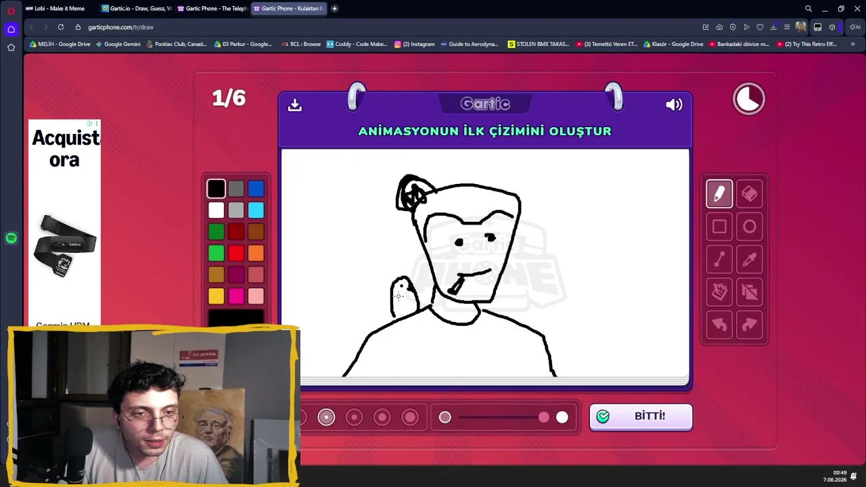Pick the white color swatch
This screenshot has width=866, height=487.
coord(216,210)
